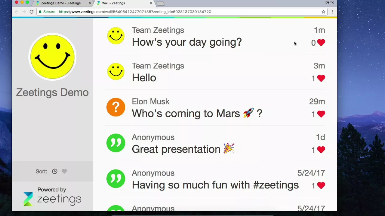Viewport: 385px width, 216px height.
Task: Click the smiley avatar beside "Hello"
Action: tap(116, 71)
